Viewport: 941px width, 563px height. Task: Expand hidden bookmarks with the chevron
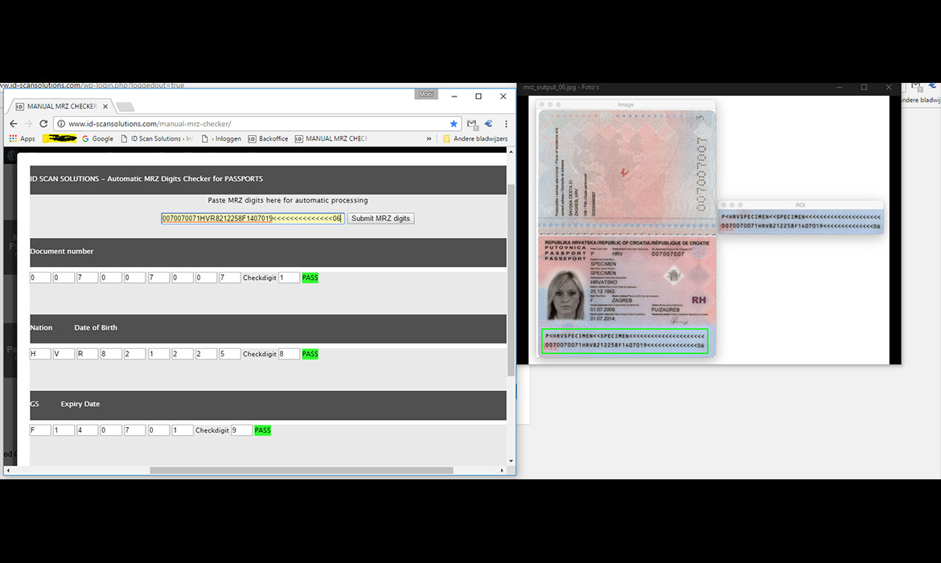(x=428, y=138)
